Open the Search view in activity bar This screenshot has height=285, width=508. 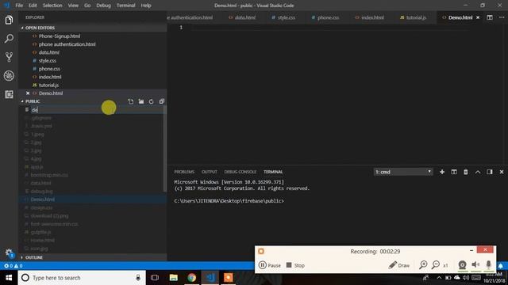[9, 39]
